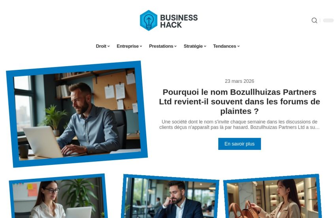Image resolution: width=336 pixels, height=218 pixels.
Task: Open the Entreprise menu item
Action: click(x=128, y=46)
